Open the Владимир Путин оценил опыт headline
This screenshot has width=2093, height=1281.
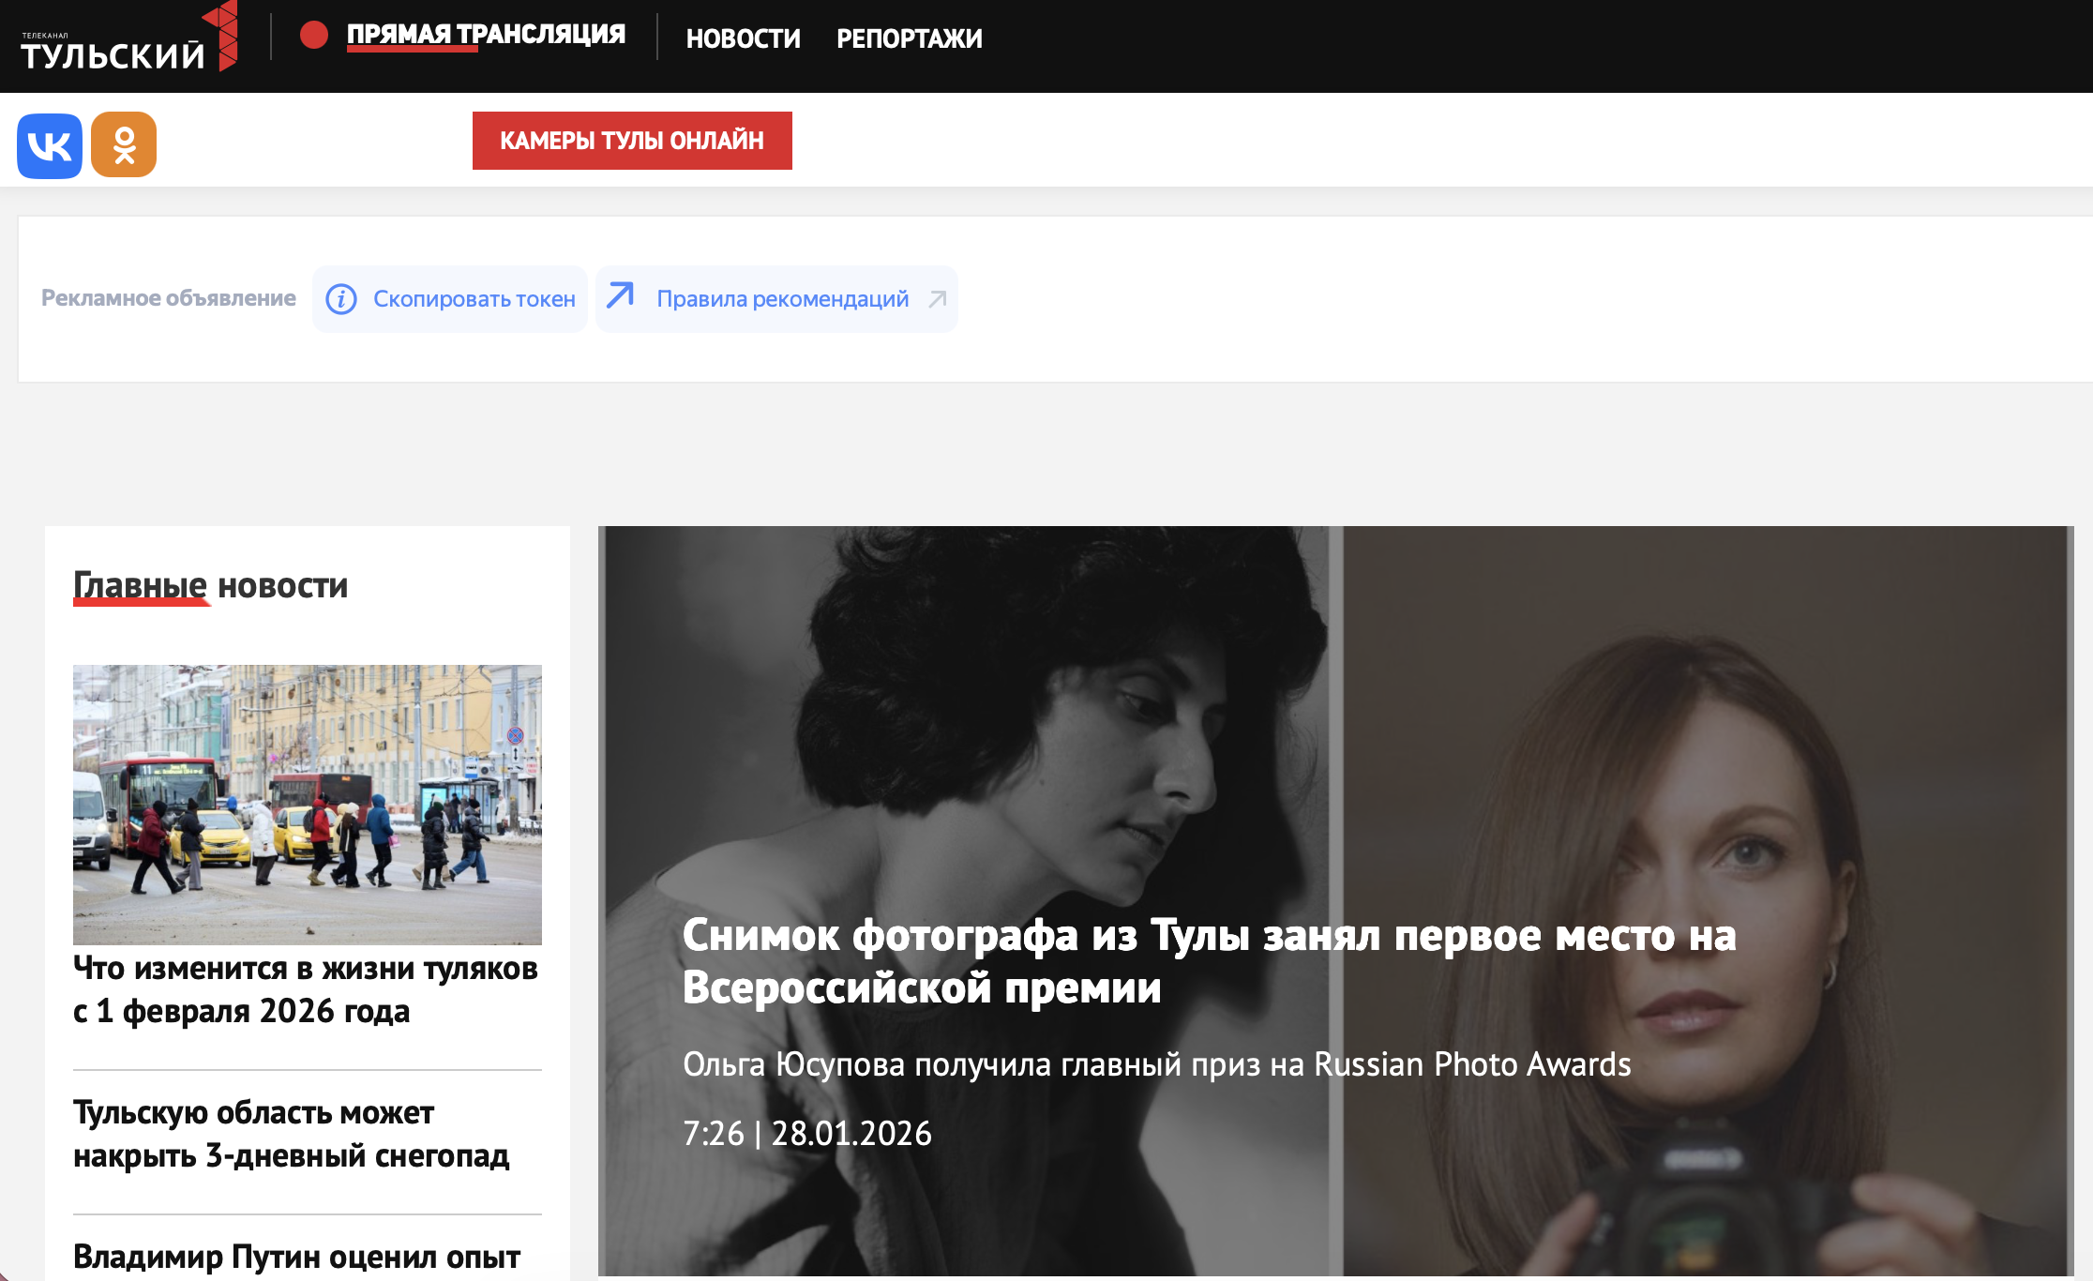point(296,1256)
